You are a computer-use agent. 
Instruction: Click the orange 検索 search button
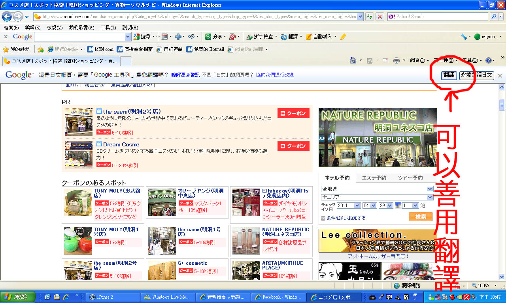point(421,217)
